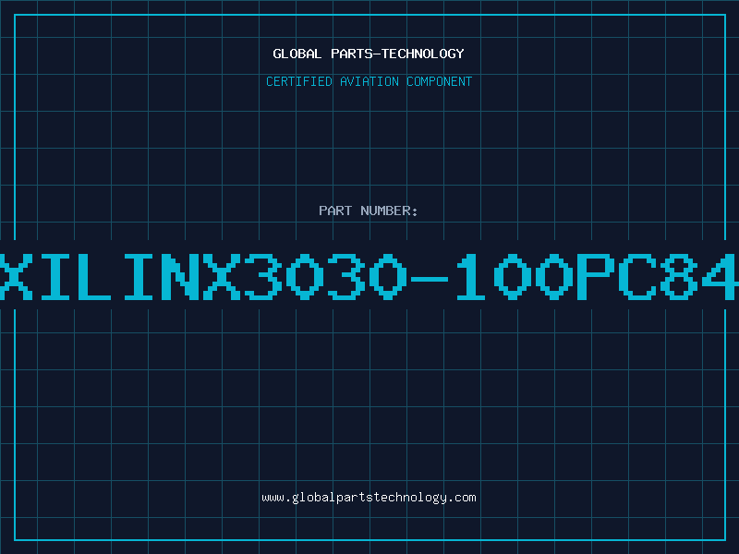Viewport: 739px width, 554px height.
Task: Click the PART NUMBER: label
Action: coord(369,211)
